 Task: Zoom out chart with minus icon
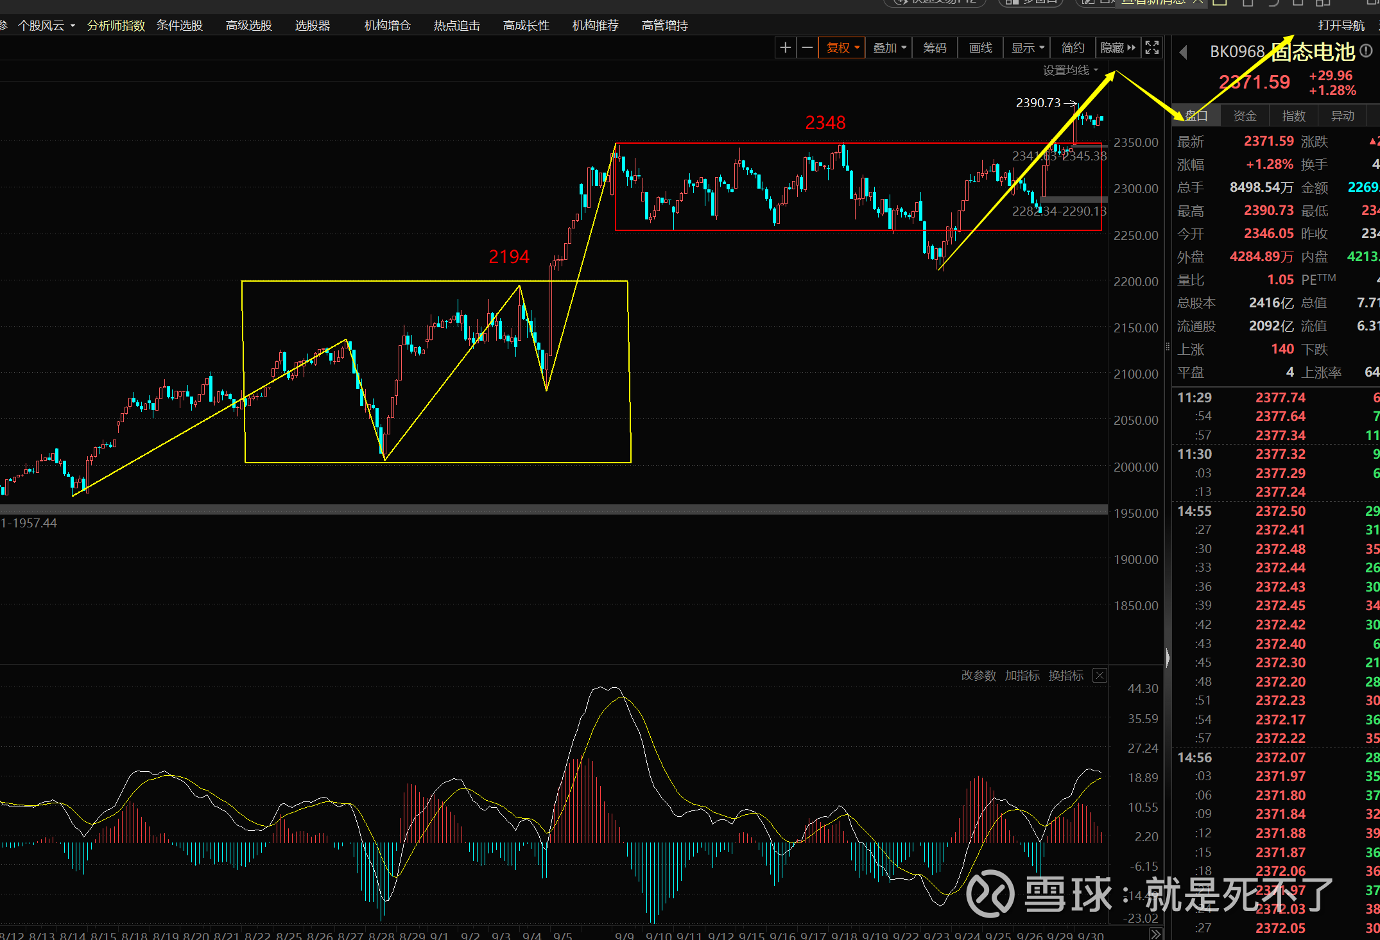807,47
